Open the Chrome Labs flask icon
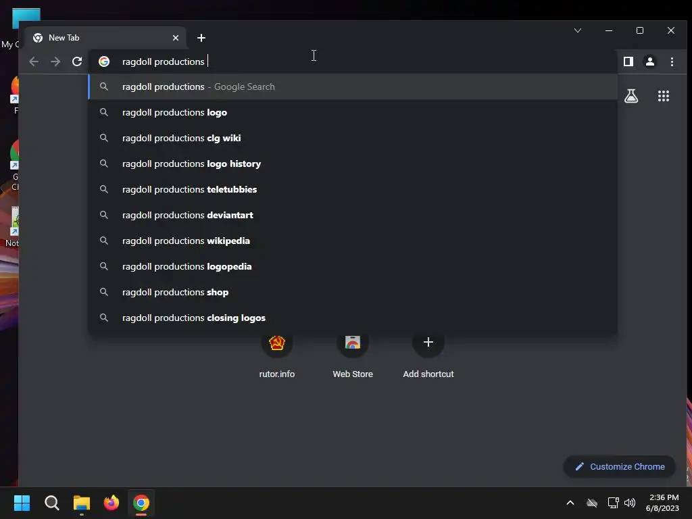Screen dimensions: 692x519 (x=631, y=96)
